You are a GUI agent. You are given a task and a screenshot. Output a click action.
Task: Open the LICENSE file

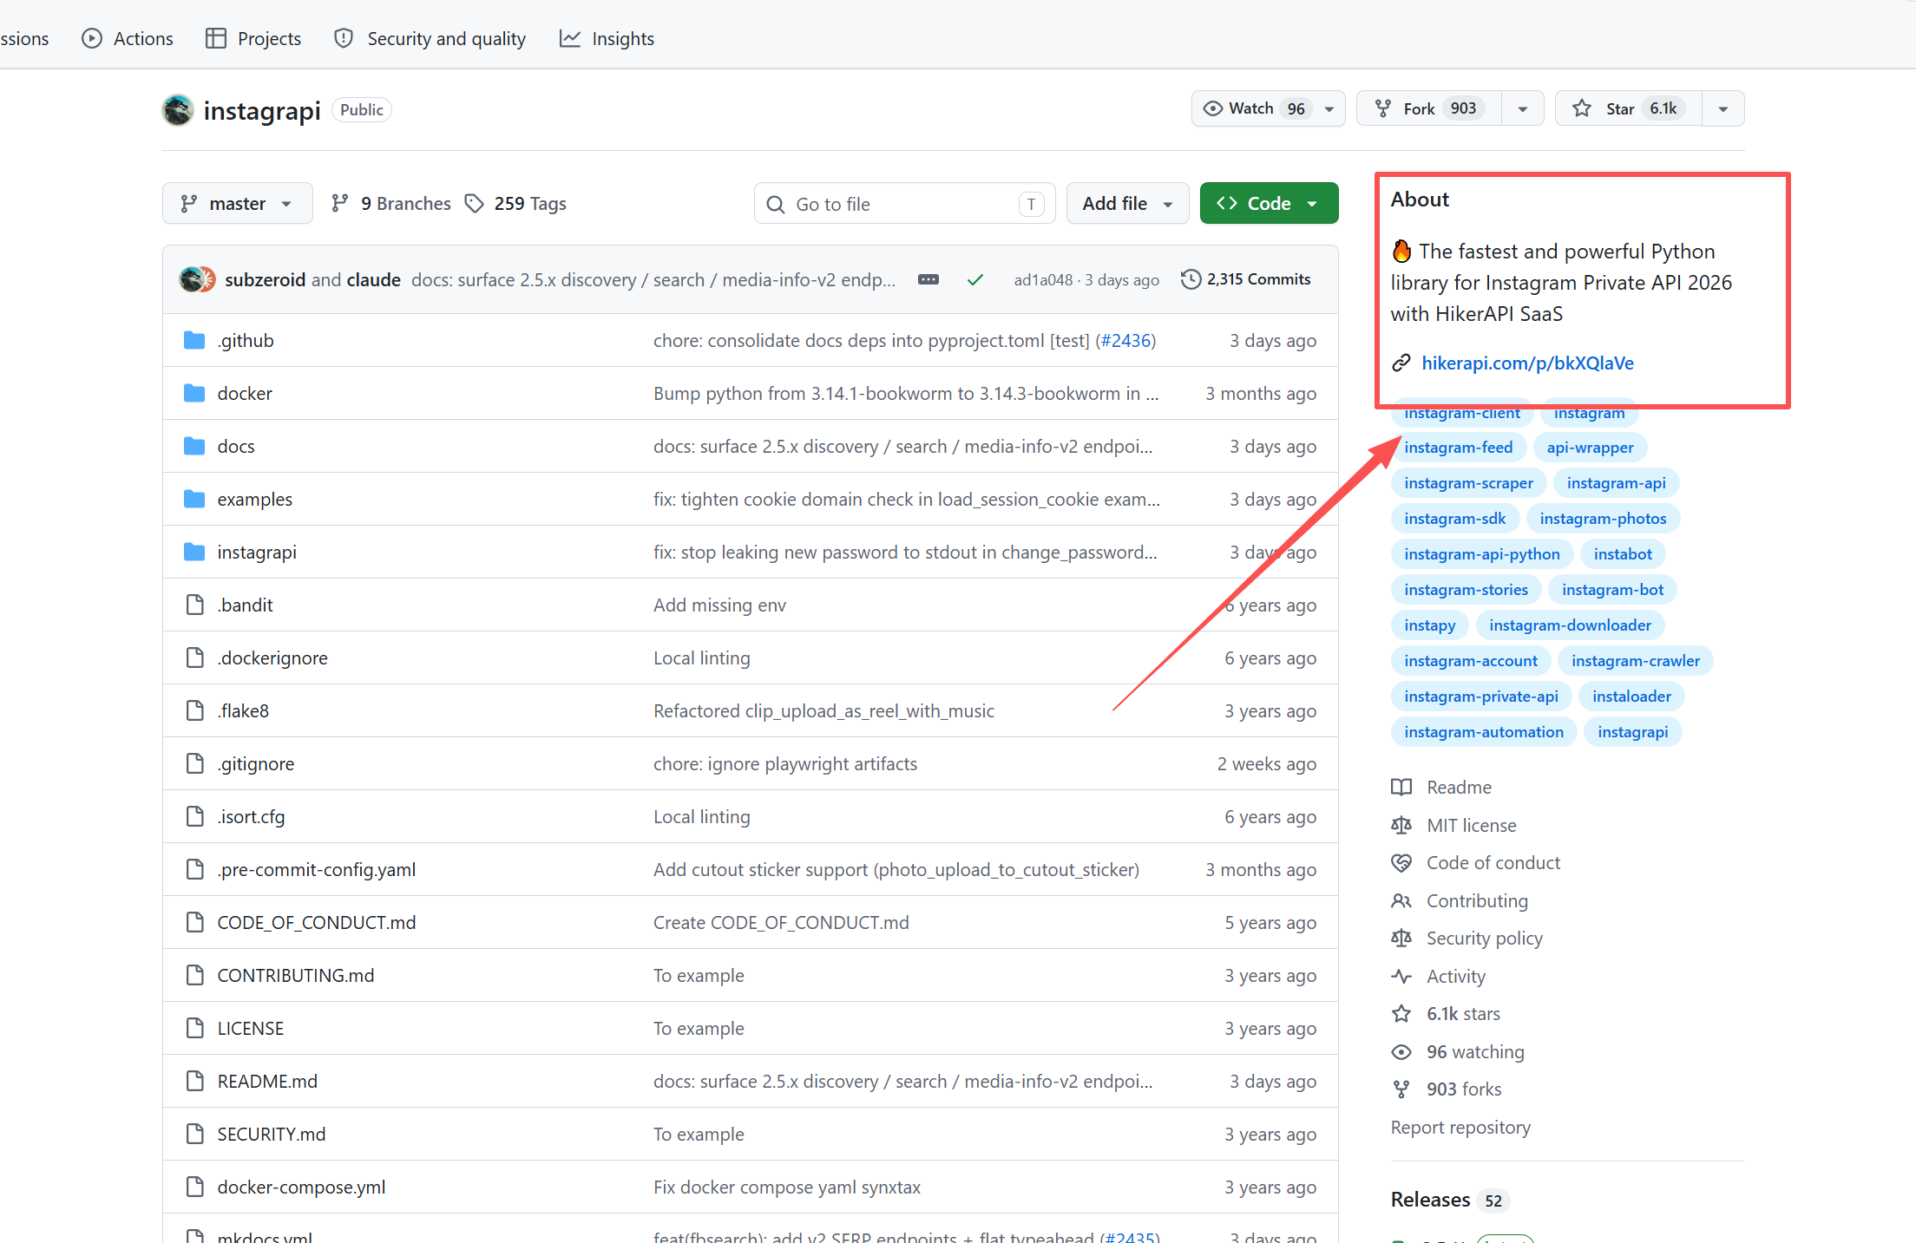[x=251, y=1028]
